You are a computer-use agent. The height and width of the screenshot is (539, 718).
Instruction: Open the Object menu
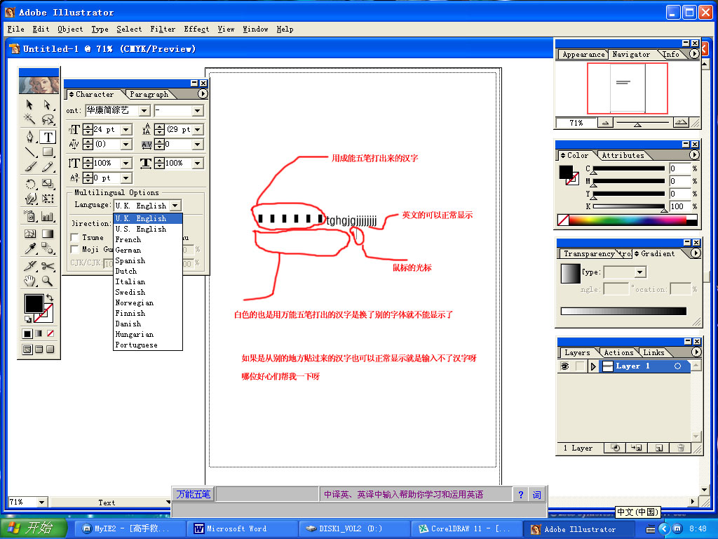tap(70, 29)
